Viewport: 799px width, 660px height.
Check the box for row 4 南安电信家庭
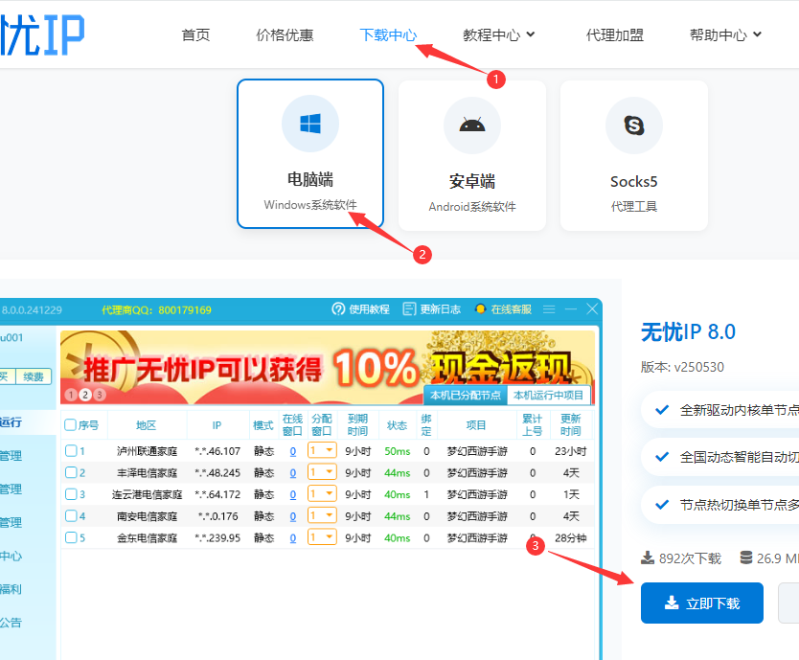pyautogui.click(x=71, y=516)
